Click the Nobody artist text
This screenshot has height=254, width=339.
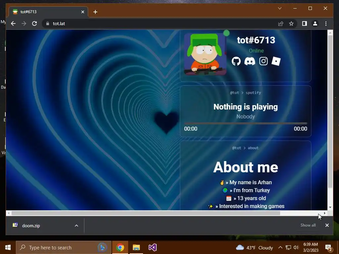tap(246, 117)
